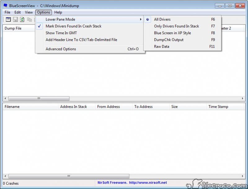The height and width of the screenshot is (189, 248).
Task: Open the Help menu
Action: pos(58,12)
